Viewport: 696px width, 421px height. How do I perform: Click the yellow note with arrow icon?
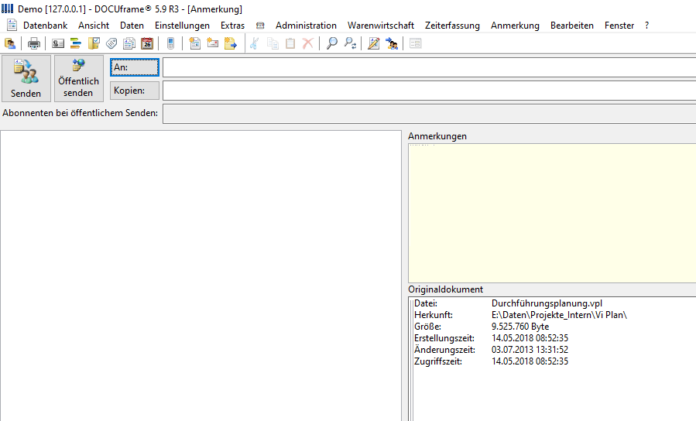coord(231,43)
